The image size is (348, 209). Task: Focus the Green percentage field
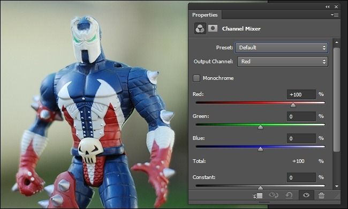pyautogui.click(x=301, y=116)
